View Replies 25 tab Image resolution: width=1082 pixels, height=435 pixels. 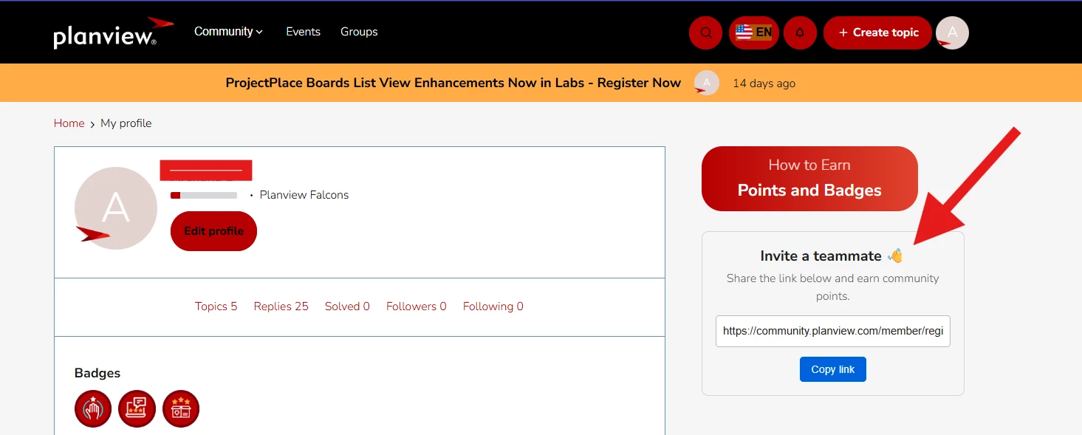pyautogui.click(x=281, y=306)
